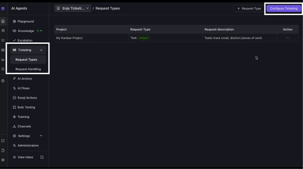Open the Enjo Ticketi... agent dropdown
Viewport: 303px width, 169px height.
click(x=72, y=8)
